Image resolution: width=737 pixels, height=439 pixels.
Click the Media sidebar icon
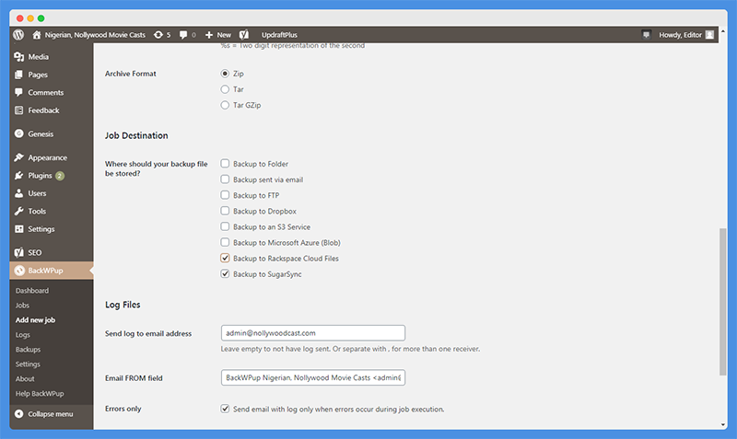point(18,57)
